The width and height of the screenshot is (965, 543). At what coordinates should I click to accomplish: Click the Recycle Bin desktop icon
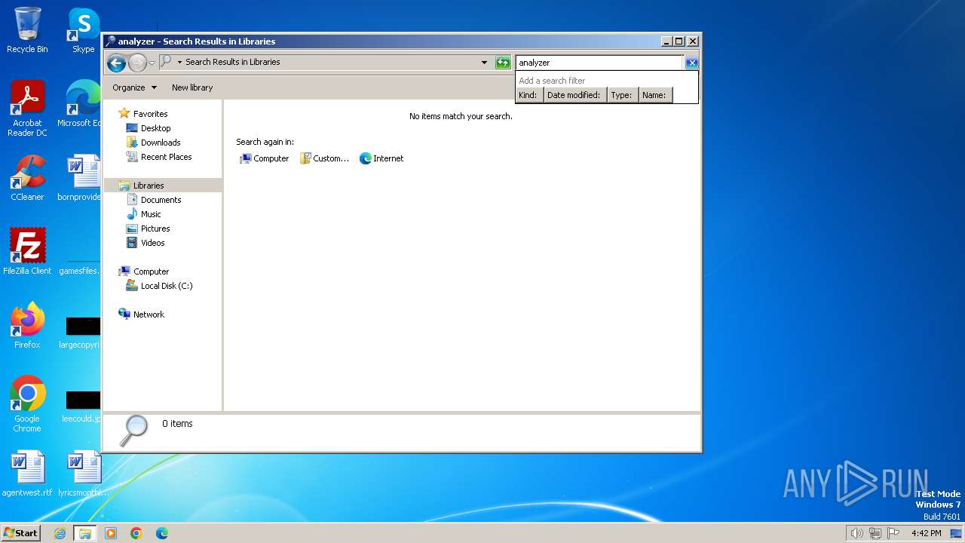tap(27, 30)
